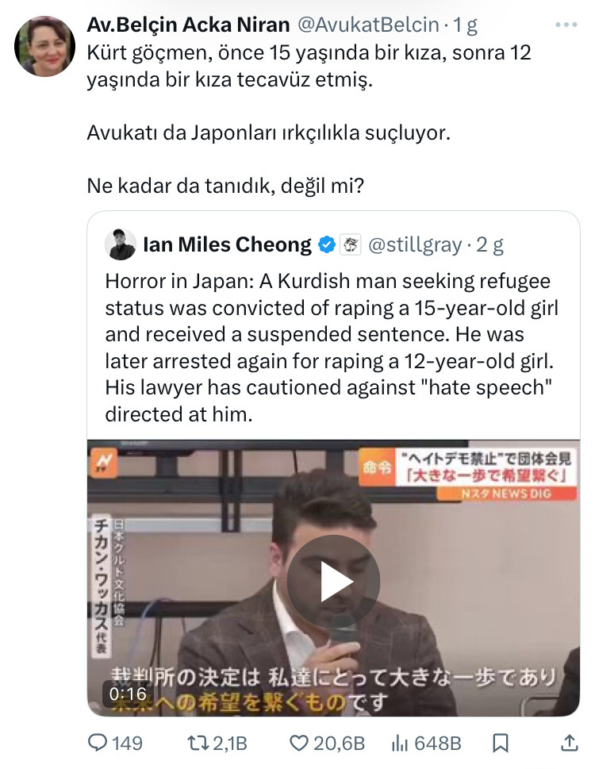Viewport: 595px width, 769px height.
Task: Click the Av.Belçin Acka Niran display name
Action: click(188, 25)
